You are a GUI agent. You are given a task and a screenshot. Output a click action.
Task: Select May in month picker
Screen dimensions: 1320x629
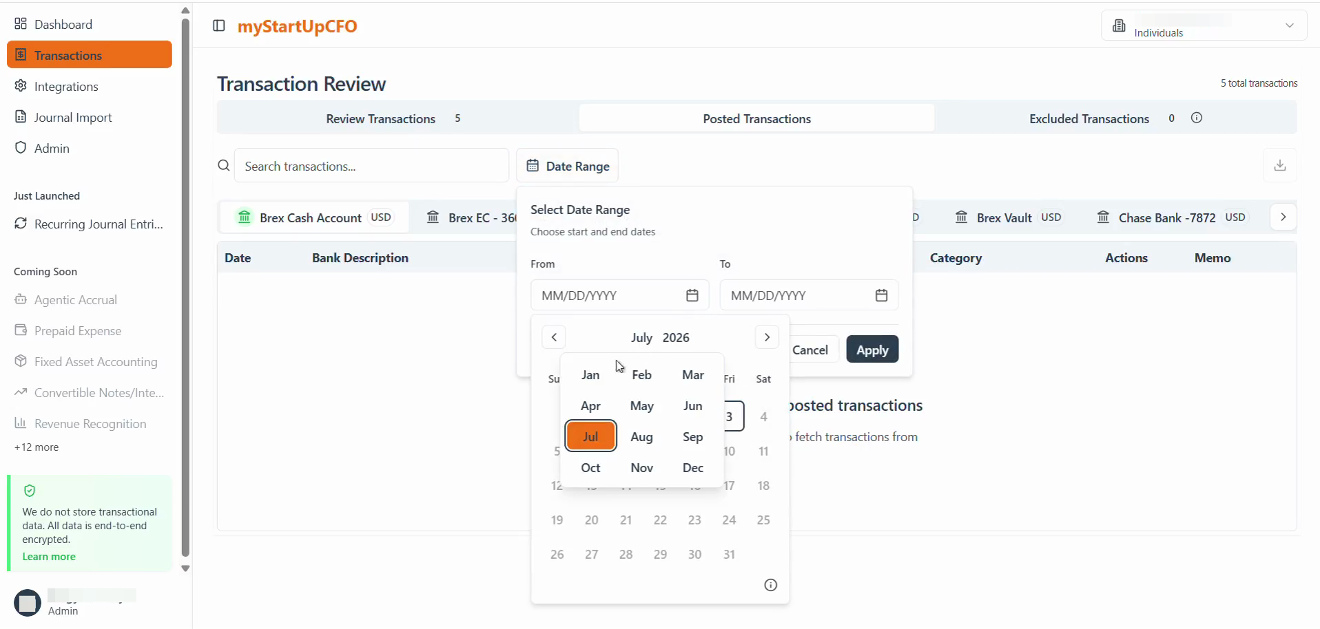pos(641,405)
